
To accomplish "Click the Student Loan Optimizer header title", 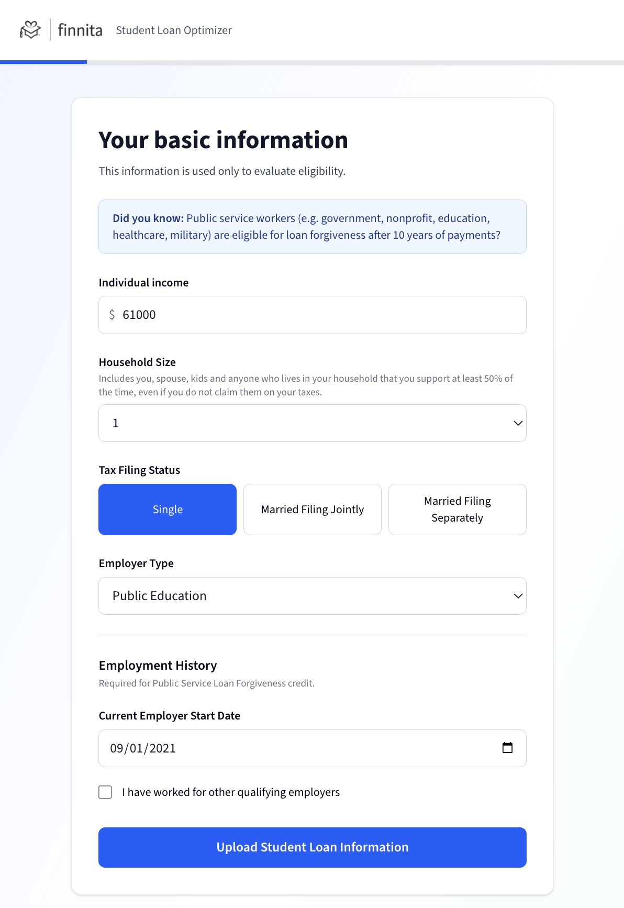I will click(174, 30).
